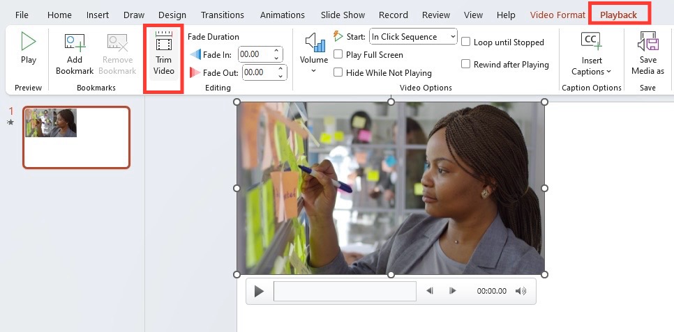Decrease Fade Out duration down arrow
This screenshot has width=674, height=332.
pos(280,76)
